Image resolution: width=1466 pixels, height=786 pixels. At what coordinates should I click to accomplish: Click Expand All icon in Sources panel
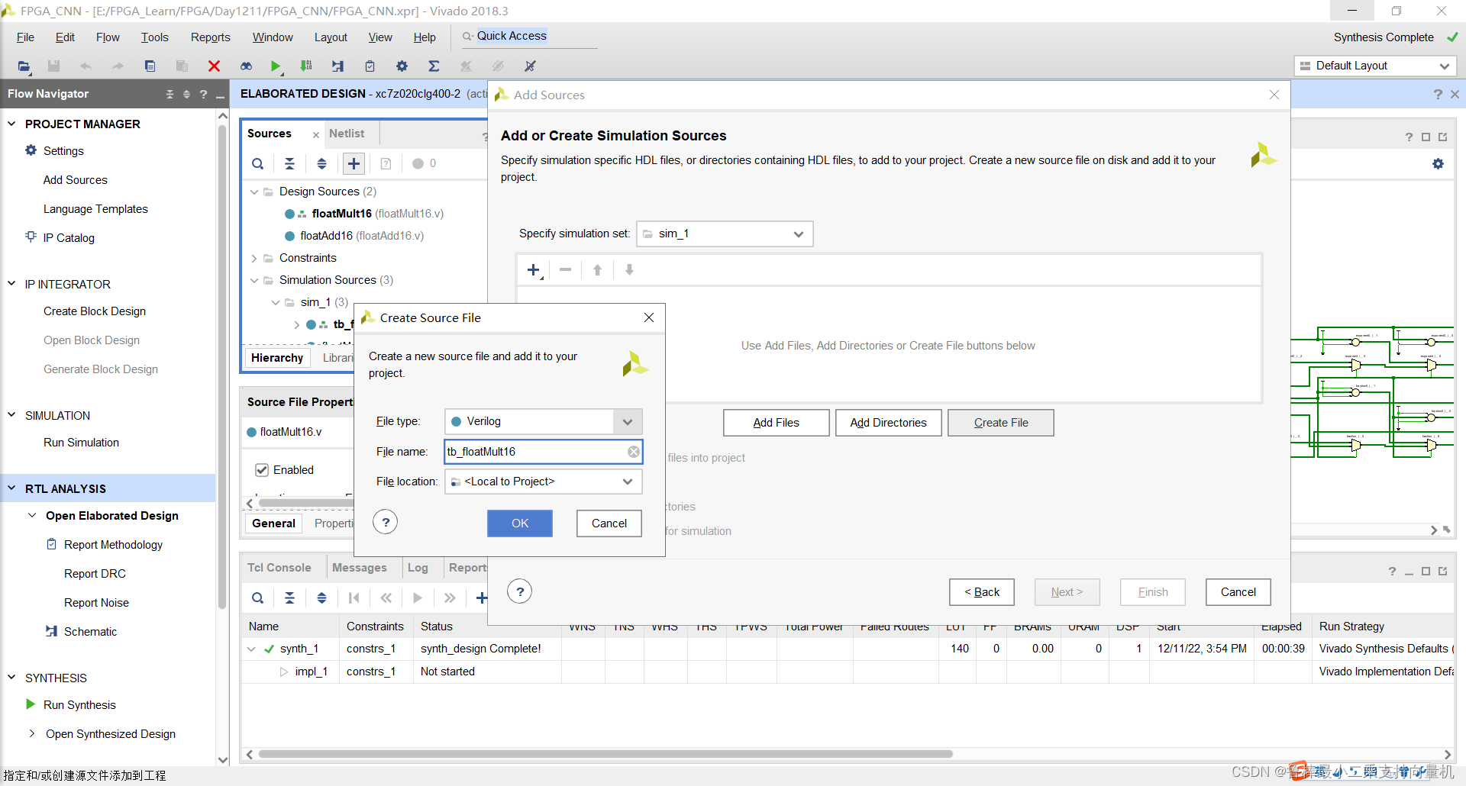321,163
